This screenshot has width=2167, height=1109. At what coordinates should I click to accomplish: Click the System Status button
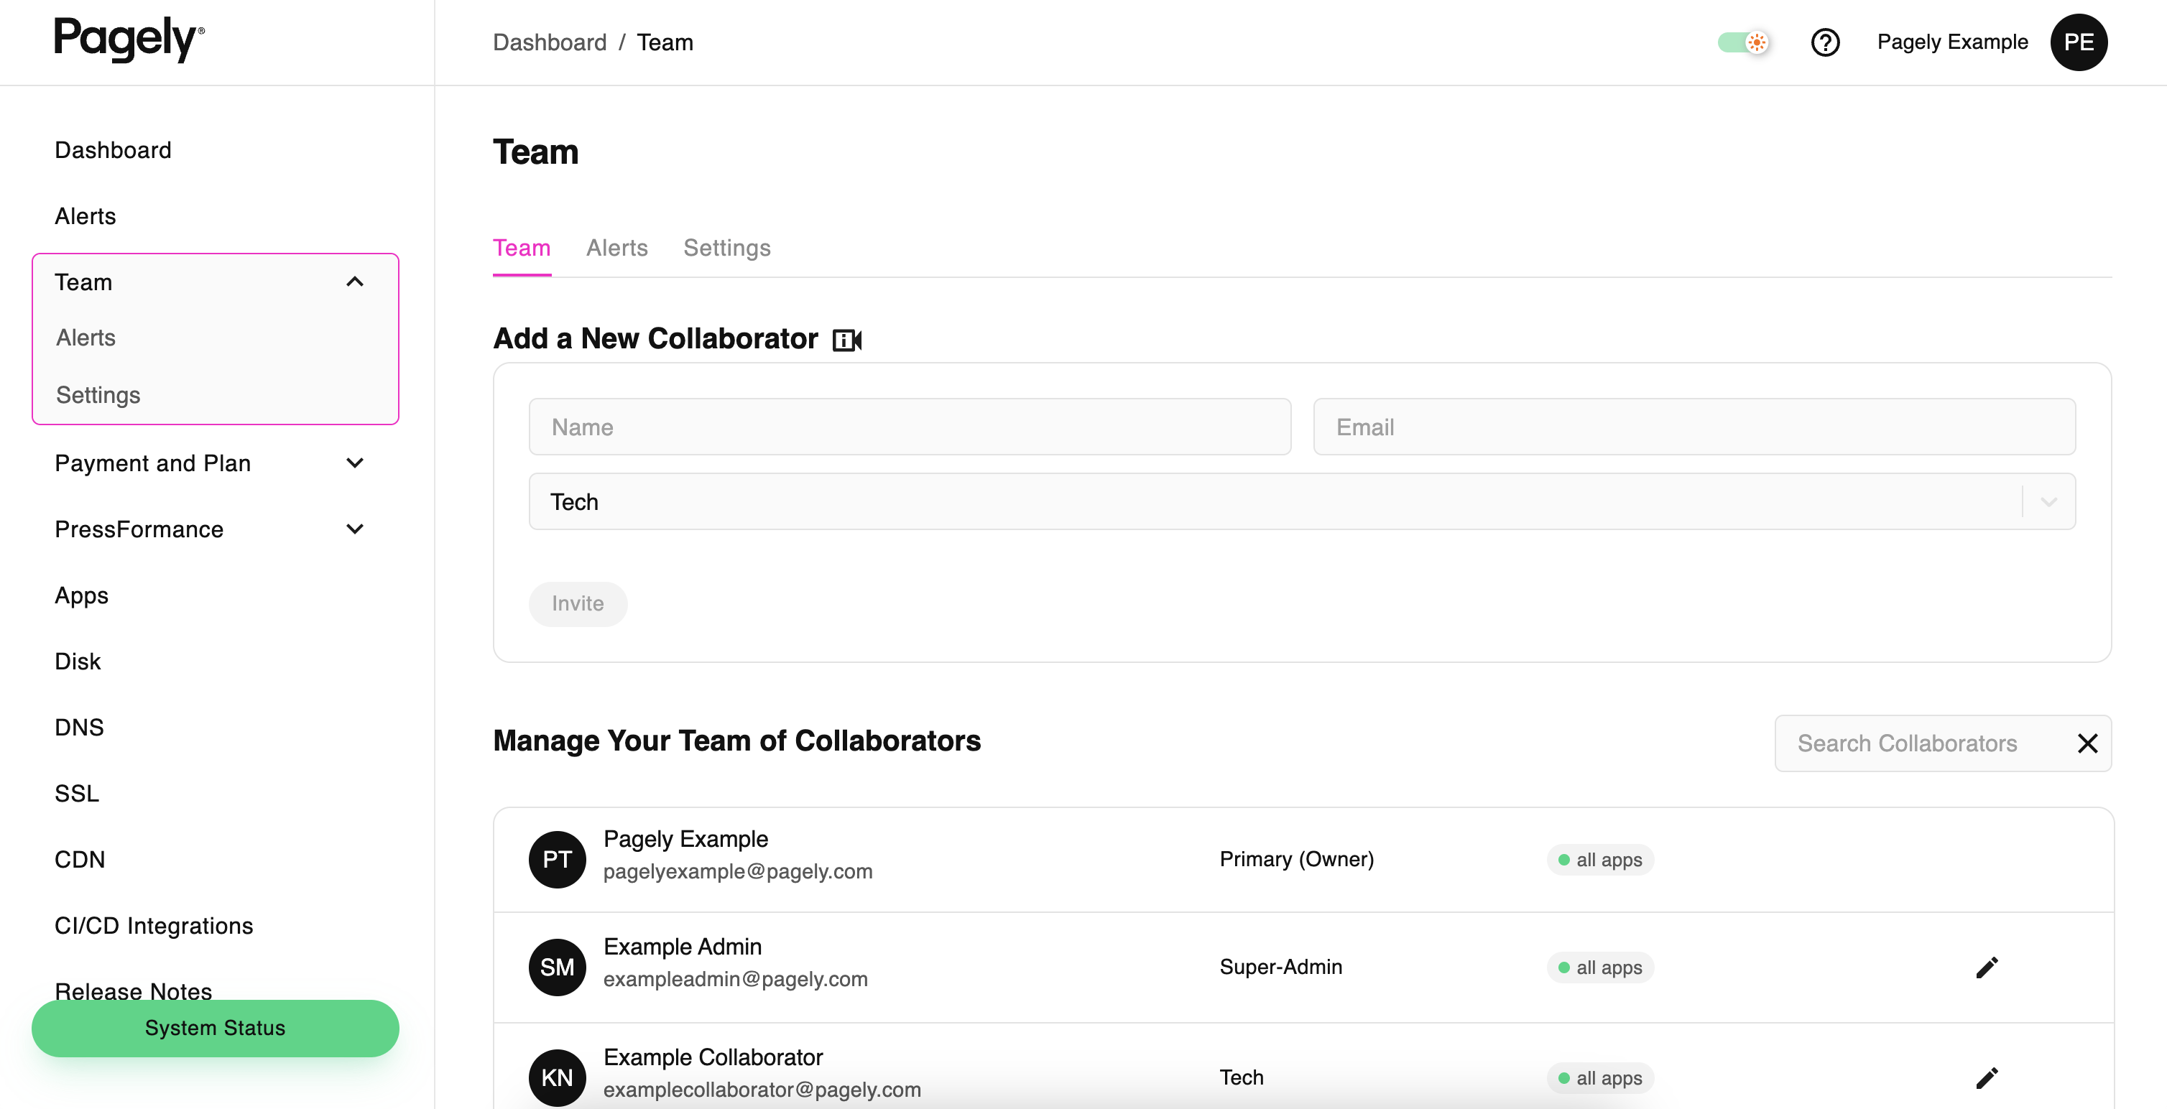tap(216, 1027)
